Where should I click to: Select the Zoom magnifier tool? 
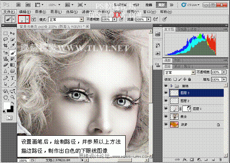click(13, 97)
